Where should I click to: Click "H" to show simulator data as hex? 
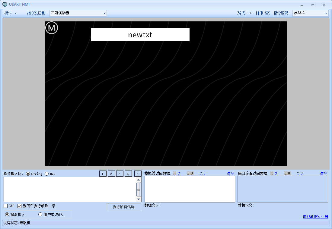pos(174,173)
